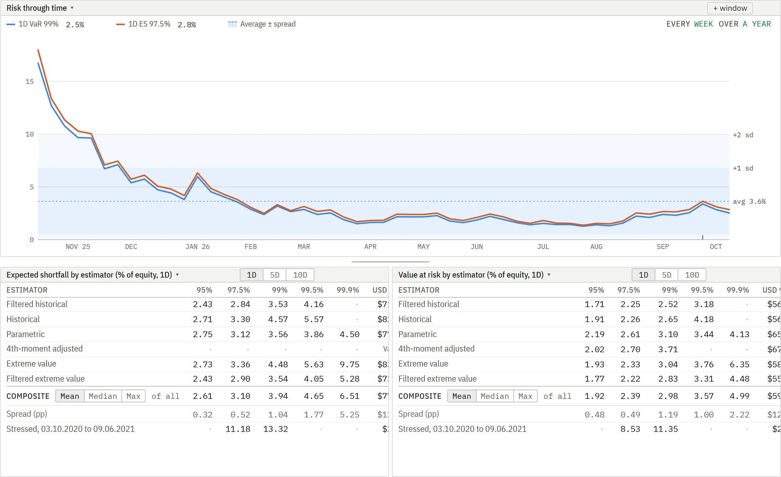Click the '+1 sd' band label
This screenshot has width=781, height=477.
[743, 168]
